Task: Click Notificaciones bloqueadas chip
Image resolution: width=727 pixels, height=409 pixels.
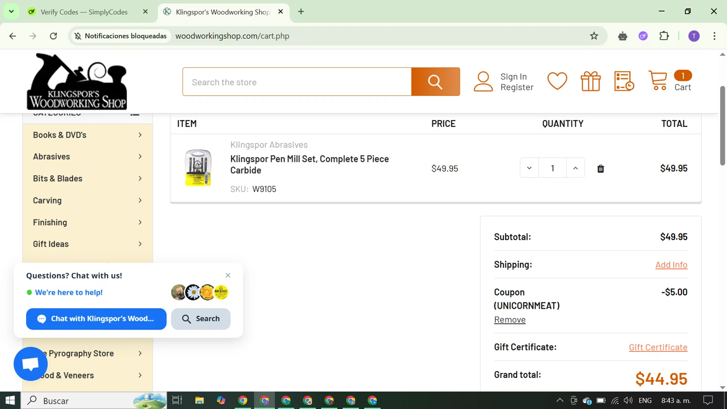Action: (120, 36)
